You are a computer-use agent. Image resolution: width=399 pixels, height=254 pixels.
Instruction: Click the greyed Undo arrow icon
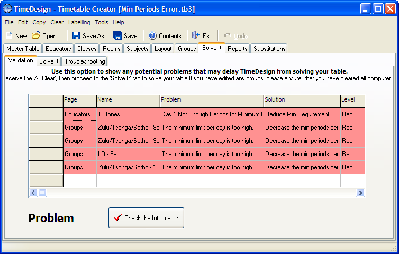pos(227,35)
